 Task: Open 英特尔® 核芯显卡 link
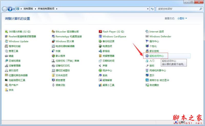pos(159,80)
